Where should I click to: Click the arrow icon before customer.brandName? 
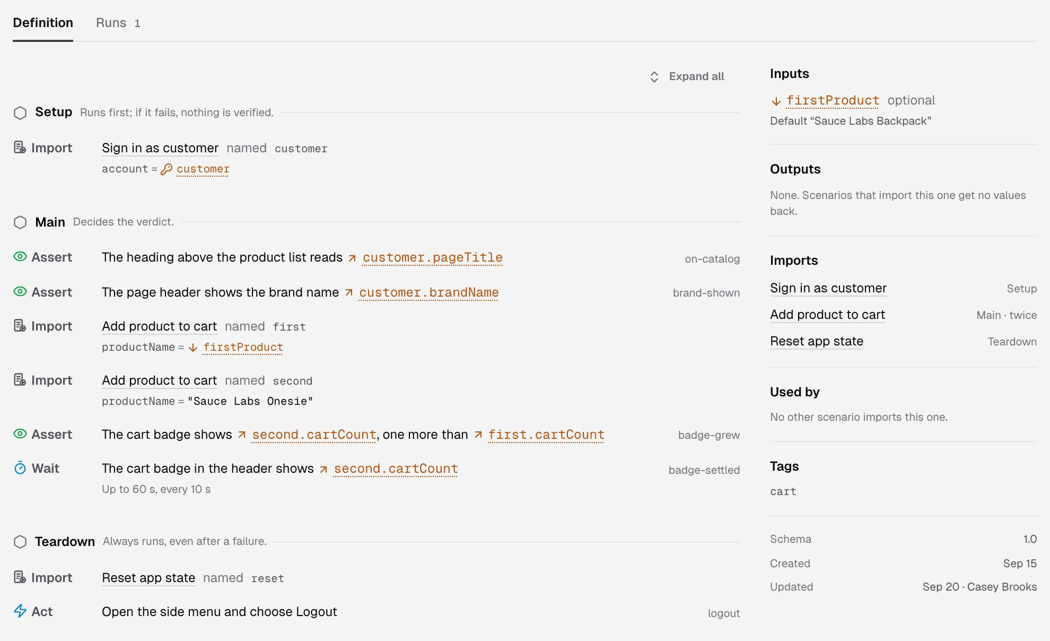pyautogui.click(x=349, y=293)
